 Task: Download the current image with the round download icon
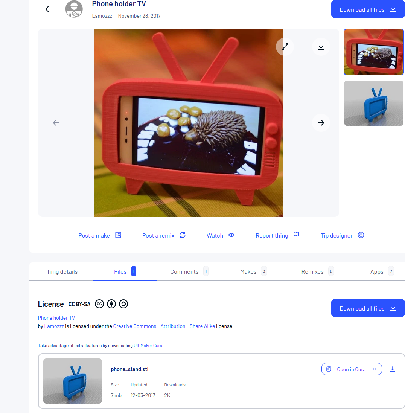321,47
